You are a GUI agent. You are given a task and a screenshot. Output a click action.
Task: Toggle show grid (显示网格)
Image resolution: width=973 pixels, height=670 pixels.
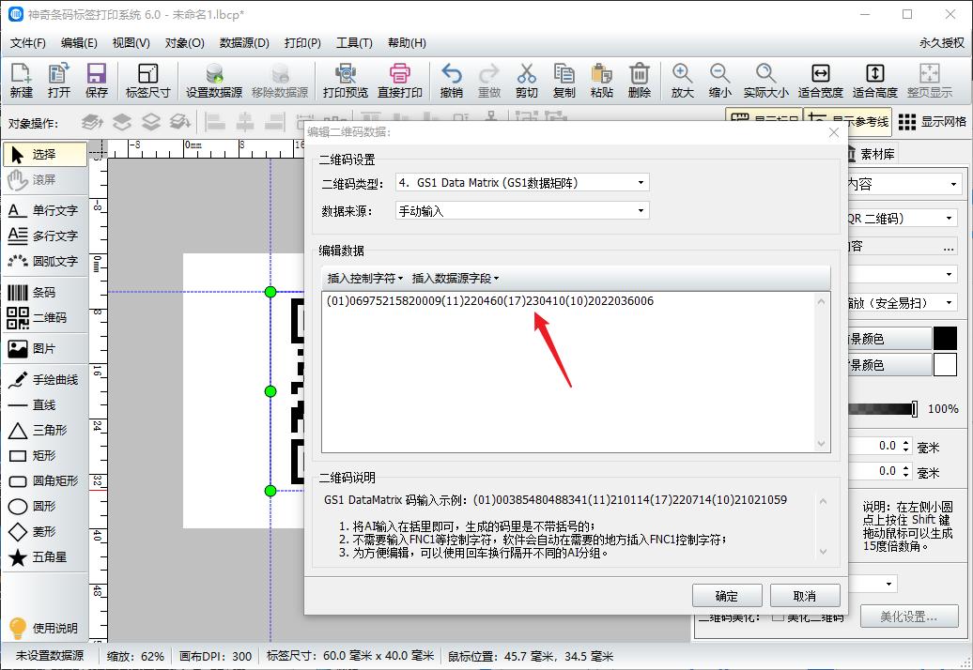[933, 122]
